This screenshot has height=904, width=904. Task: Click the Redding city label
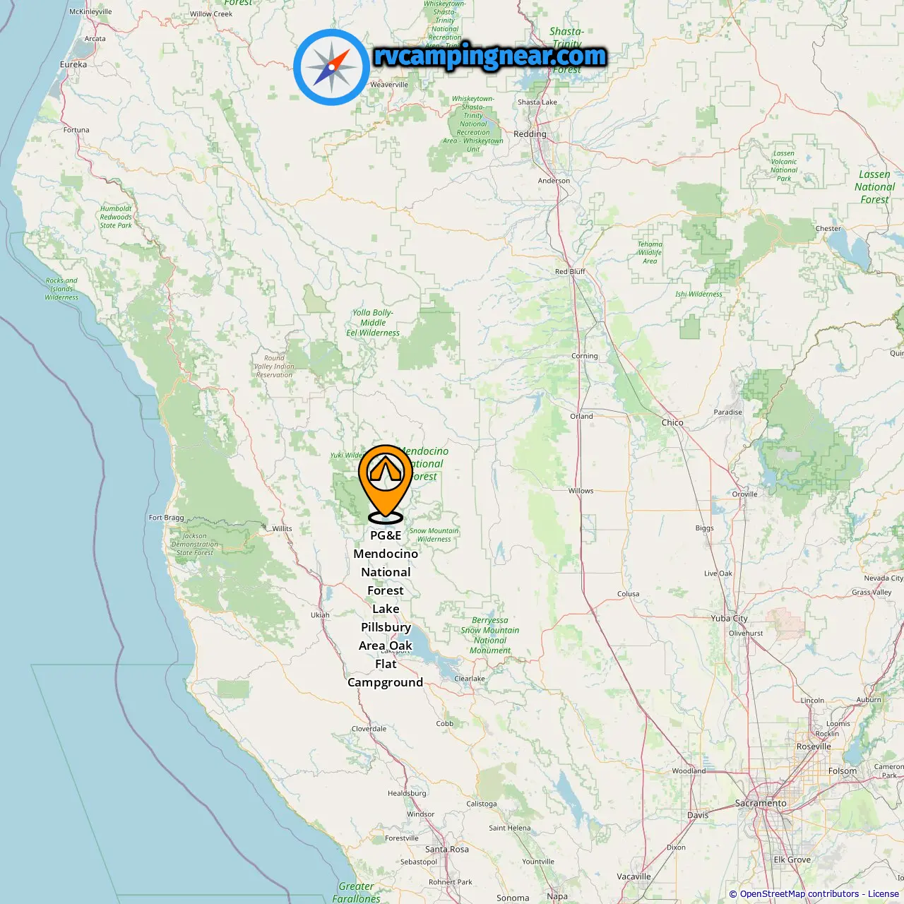[530, 134]
